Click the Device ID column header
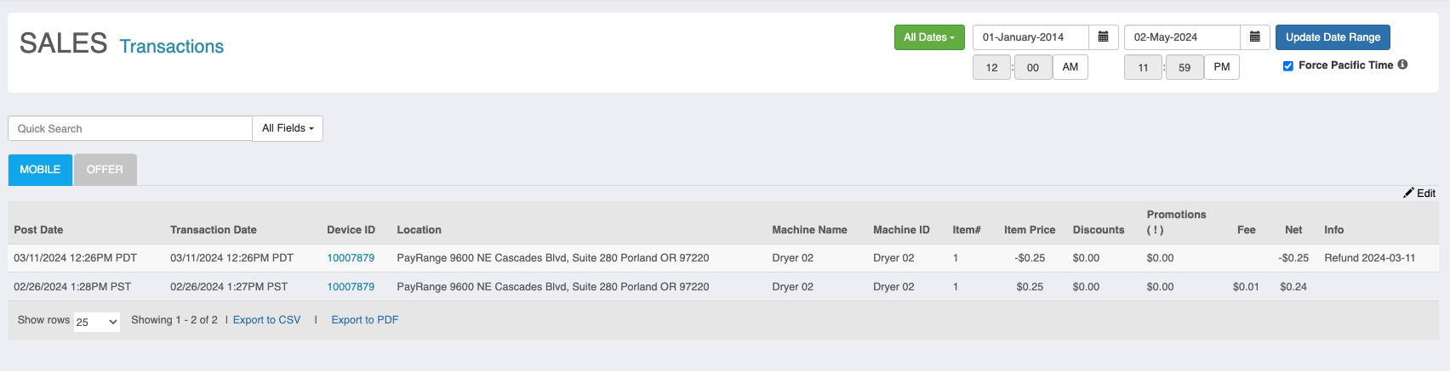1450x371 pixels. 351,230
